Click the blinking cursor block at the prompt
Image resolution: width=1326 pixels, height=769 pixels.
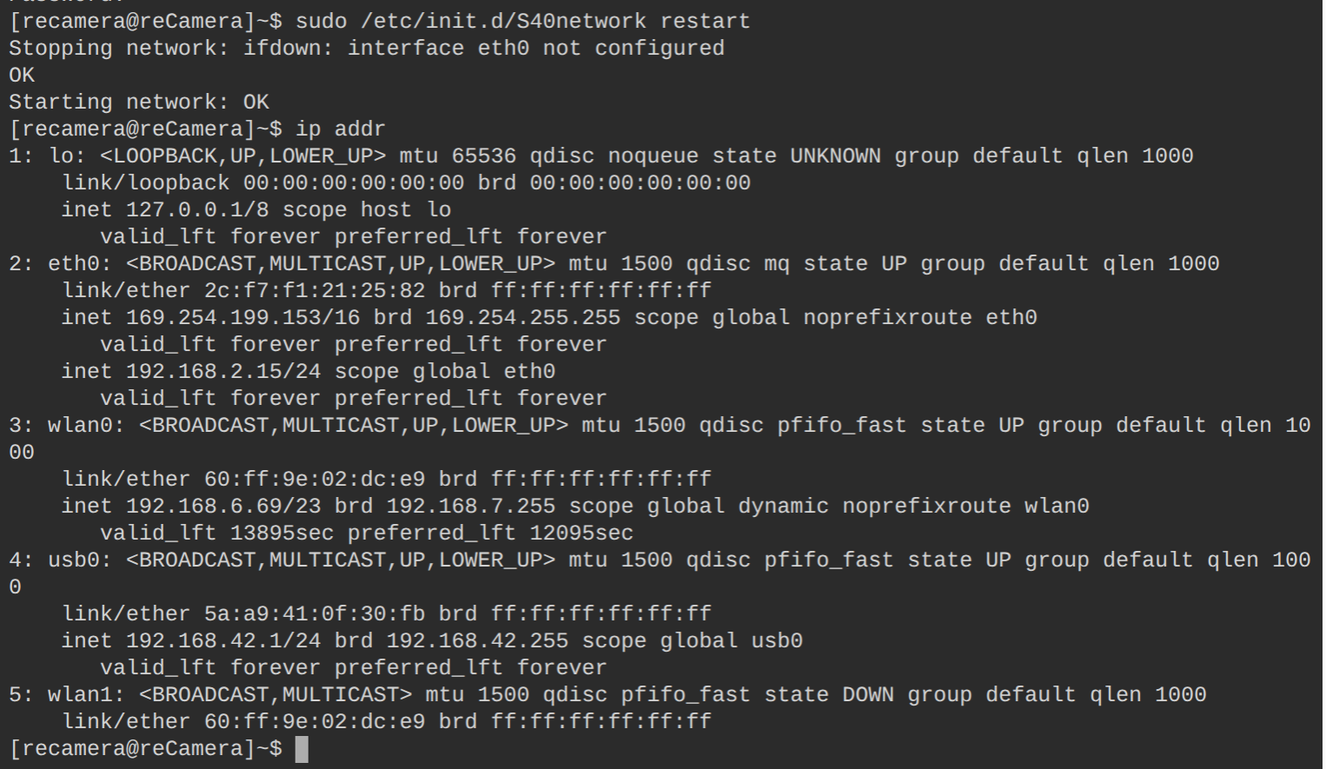302,749
